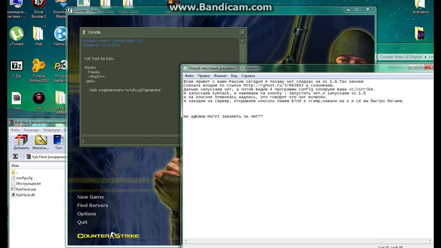441x248 pixels.
Task: Click the console command input field
Action: click(131, 141)
